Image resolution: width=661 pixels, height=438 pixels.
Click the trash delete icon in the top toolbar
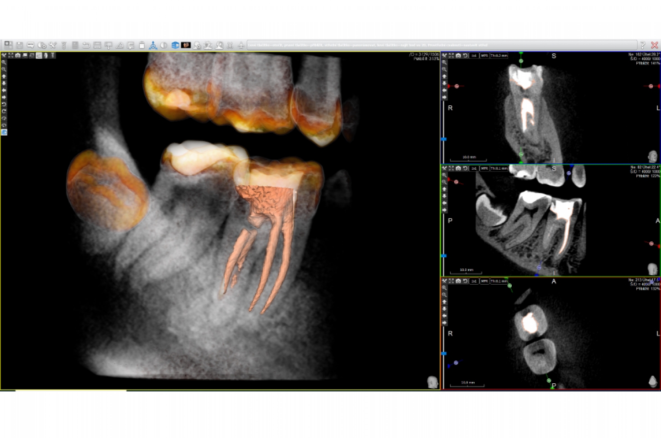[x=142, y=45]
